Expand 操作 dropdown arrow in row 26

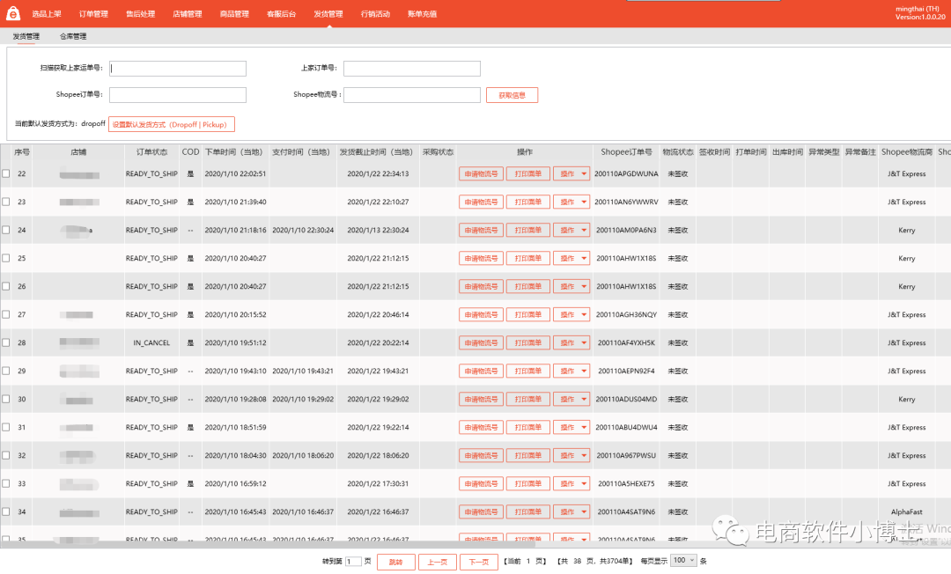pyautogui.click(x=584, y=287)
